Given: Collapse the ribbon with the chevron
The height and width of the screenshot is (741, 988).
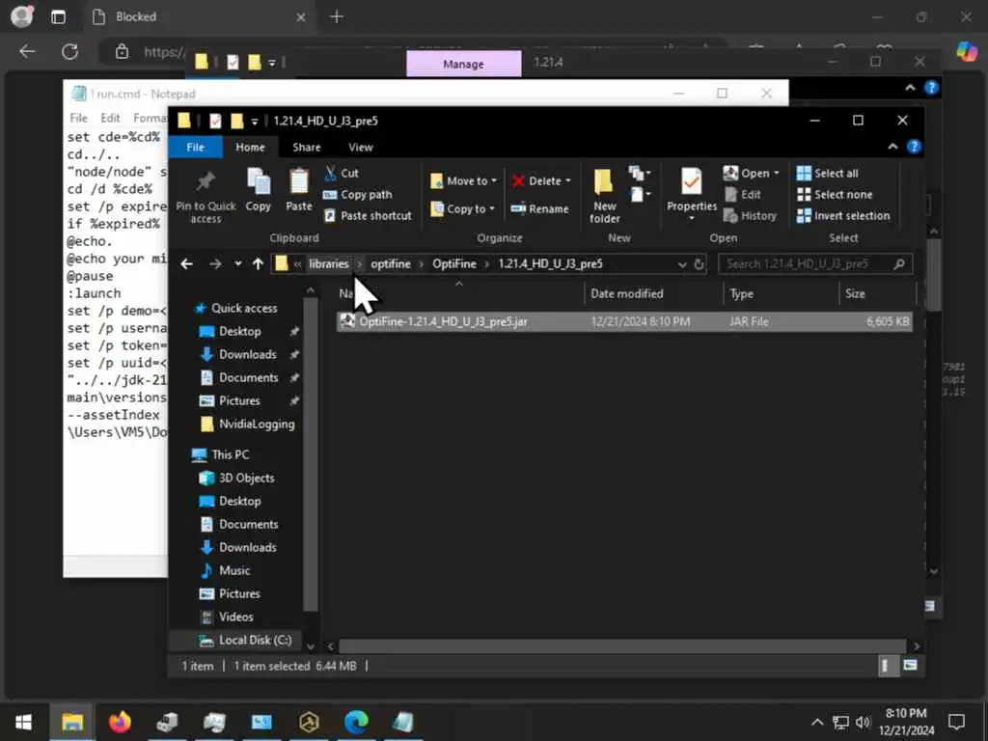Looking at the screenshot, I should point(892,147).
